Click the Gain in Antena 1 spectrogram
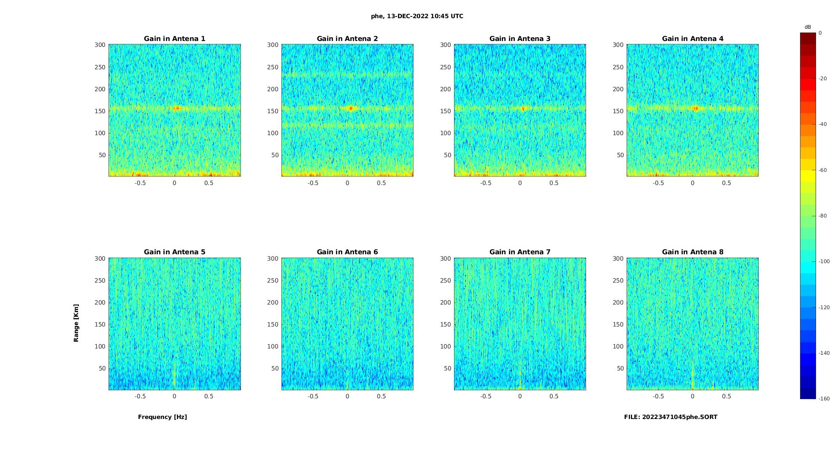 (175, 110)
